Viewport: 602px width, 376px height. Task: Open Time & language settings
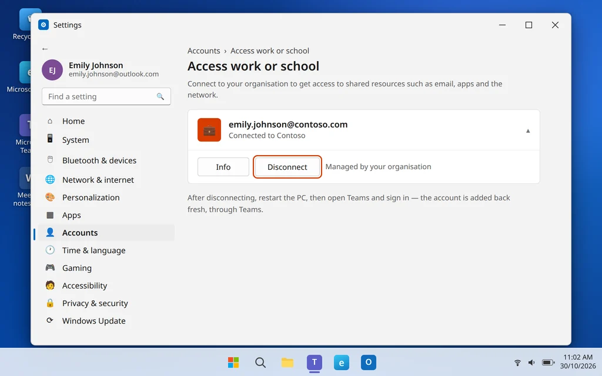coord(106,250)
